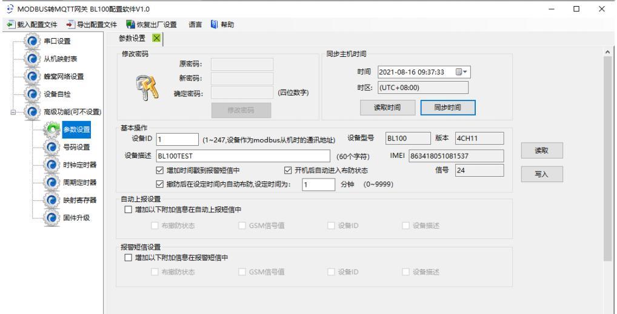Click scrollbar up arrow
This screenshot has width=617, height=314.
[x=607, y=51]
